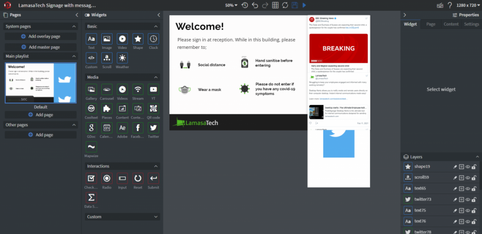This screenshot has width=482, height=234.
Task: Select the Default page thumbnail
Action: [40, 82]
